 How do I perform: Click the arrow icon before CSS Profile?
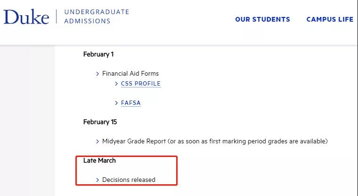[x=116, y=84]
